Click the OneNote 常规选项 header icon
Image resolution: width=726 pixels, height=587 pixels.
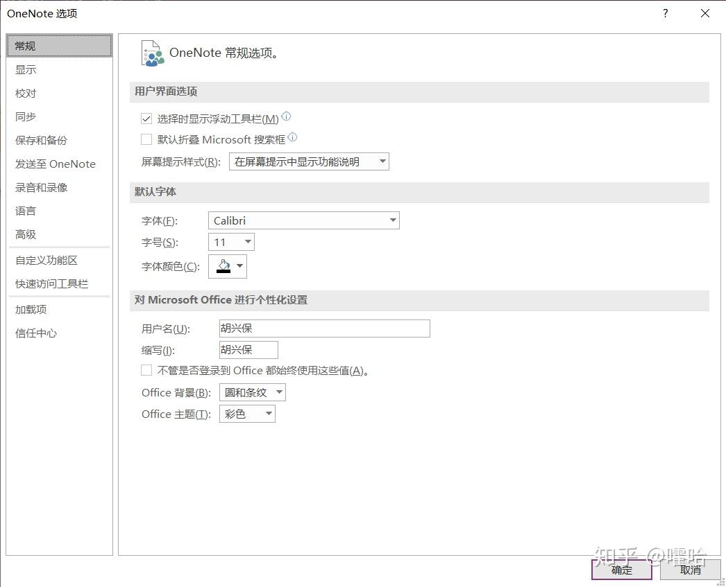point(153,53)
